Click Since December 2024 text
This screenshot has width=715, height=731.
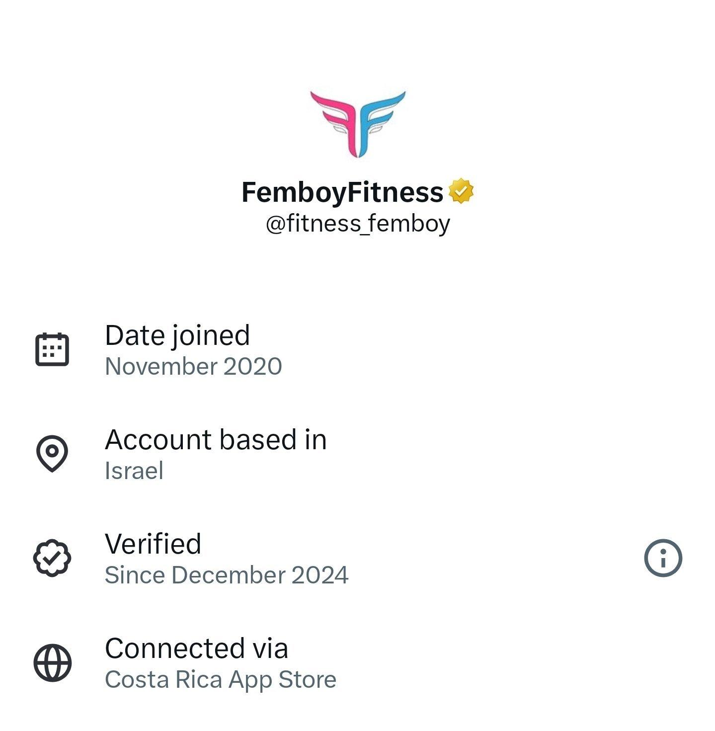(x=227, y=575)
